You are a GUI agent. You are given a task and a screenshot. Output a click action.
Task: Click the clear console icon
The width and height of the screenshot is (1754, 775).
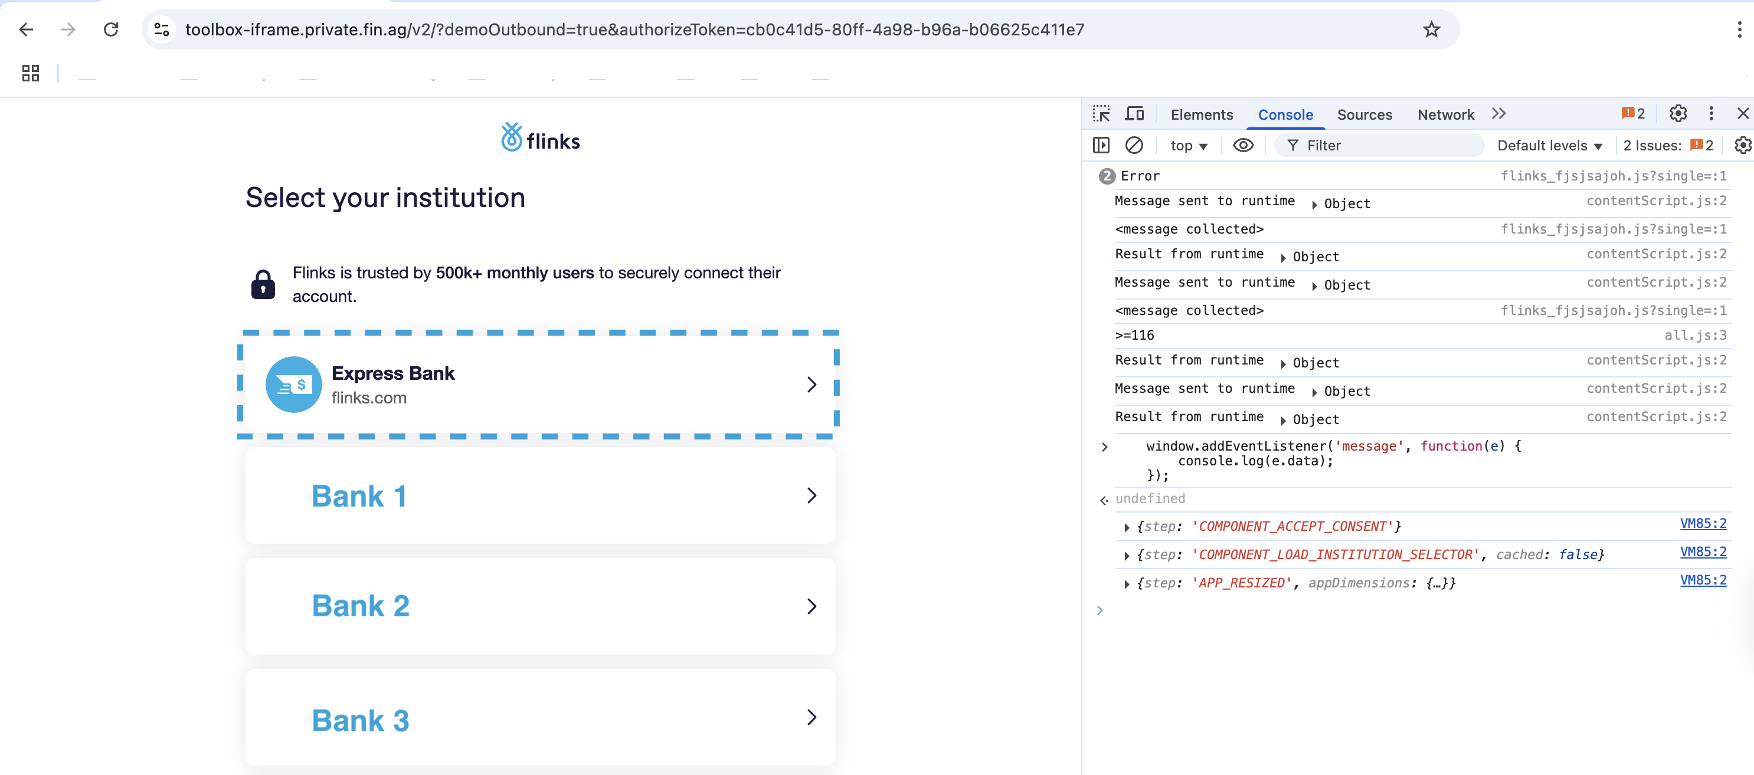tap(1134, 145)
